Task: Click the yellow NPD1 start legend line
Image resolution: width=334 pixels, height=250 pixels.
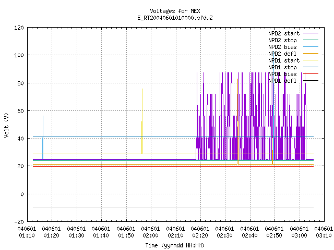Action: click(311, 60)
